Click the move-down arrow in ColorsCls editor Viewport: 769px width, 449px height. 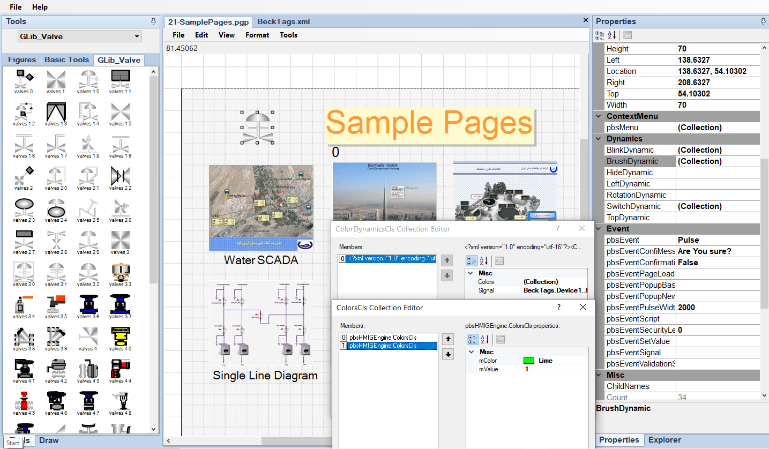pos(447,354)
